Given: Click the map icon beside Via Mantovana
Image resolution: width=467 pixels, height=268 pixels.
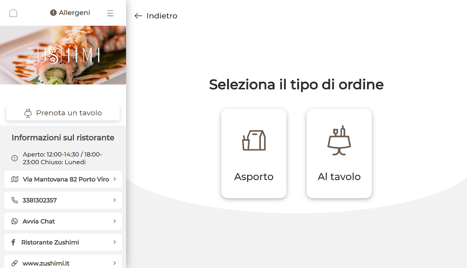Looking at the screenshot, I should click(x=15, y=179).
